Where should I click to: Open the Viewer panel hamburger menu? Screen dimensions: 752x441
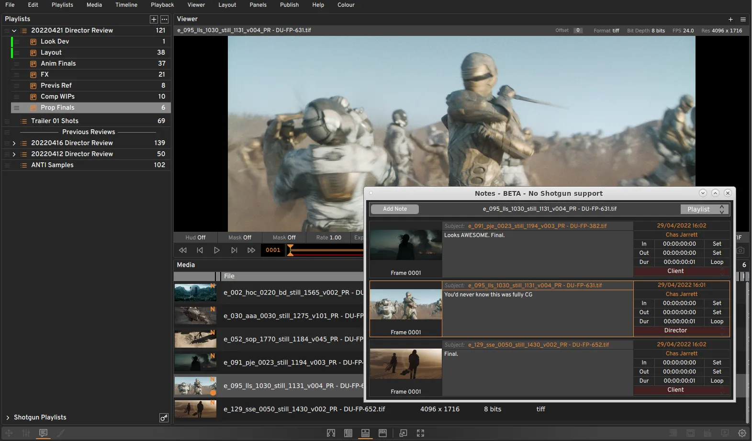[743, 19]
